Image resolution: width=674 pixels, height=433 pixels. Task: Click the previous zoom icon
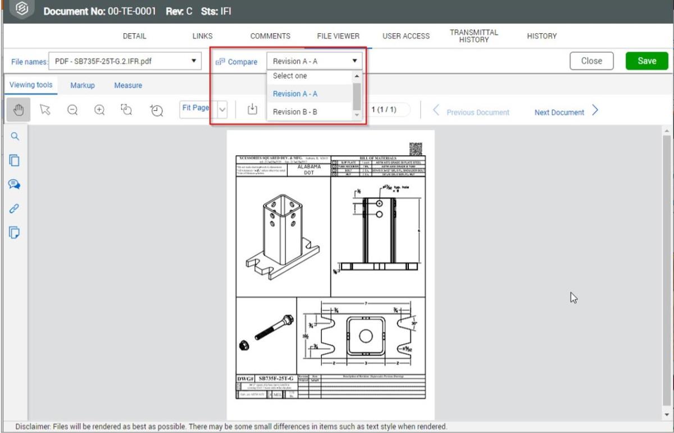pyautogui.click(x=156, y=111)
